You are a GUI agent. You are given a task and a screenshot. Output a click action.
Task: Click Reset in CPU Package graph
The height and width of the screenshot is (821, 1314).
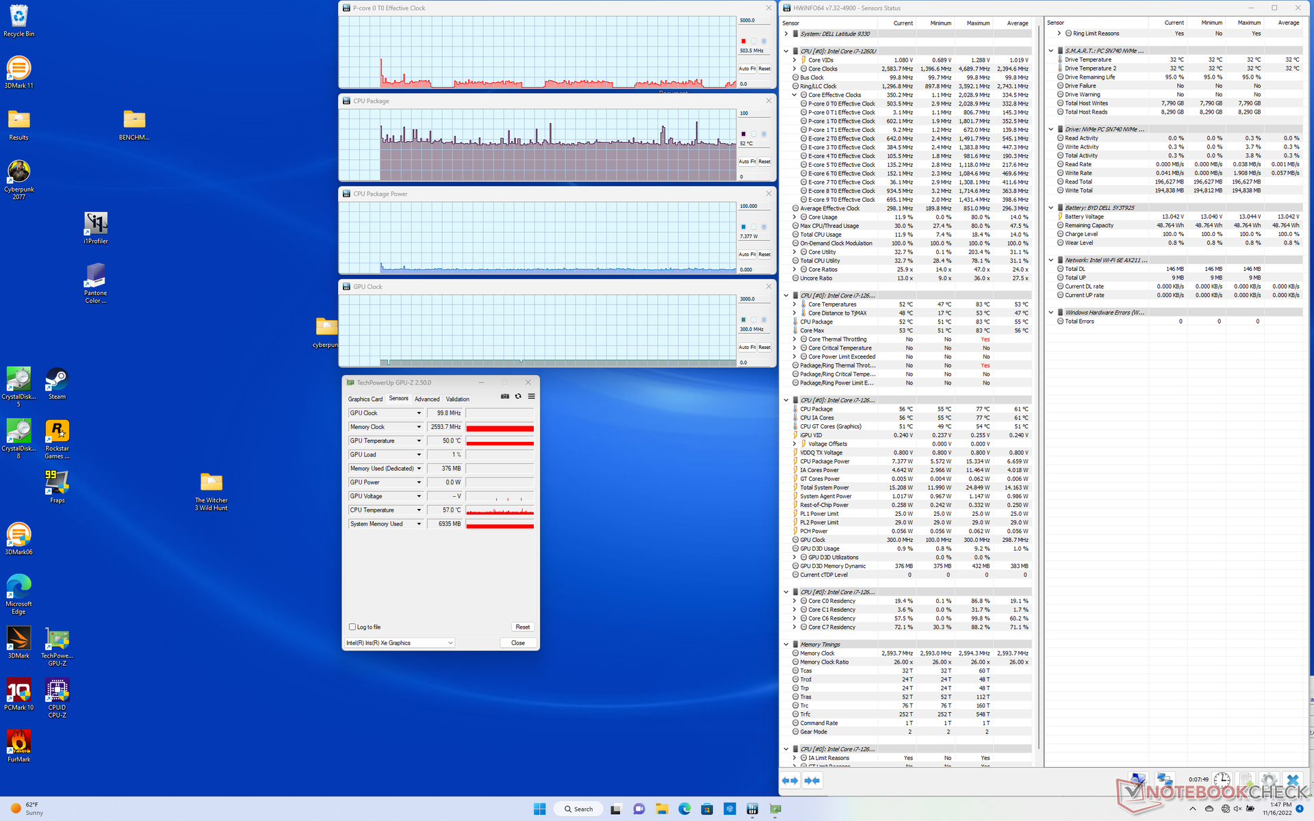coord(764,161)
